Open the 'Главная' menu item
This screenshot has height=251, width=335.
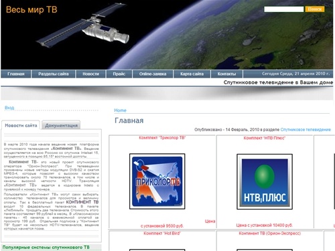[x=16, y=74]
